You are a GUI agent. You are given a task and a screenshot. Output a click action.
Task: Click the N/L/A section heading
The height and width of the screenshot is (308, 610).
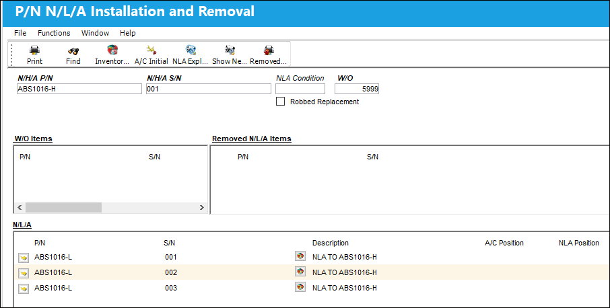(22, 225)
